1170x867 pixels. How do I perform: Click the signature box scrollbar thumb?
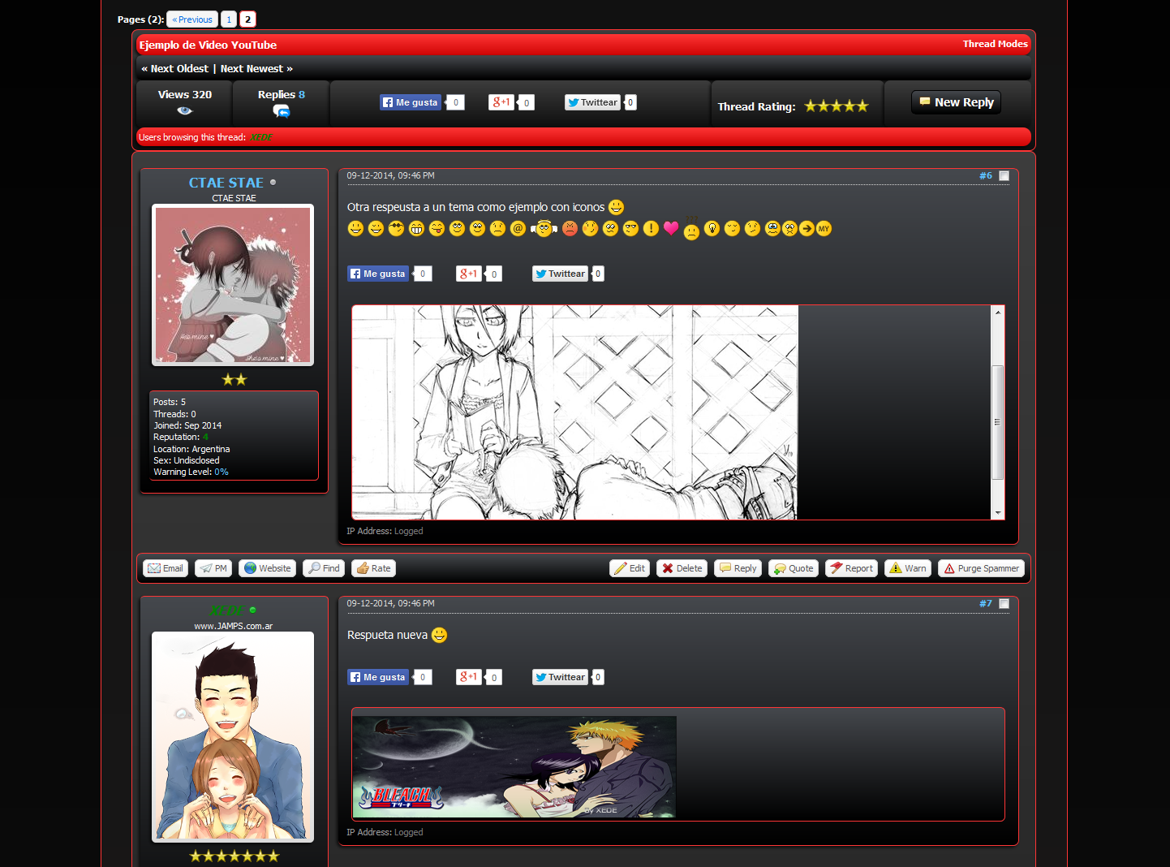point(998,422)
